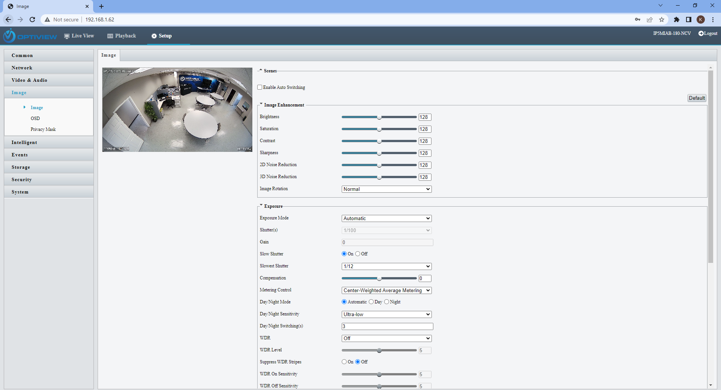Switch to the Live View tab

point(79,36)
